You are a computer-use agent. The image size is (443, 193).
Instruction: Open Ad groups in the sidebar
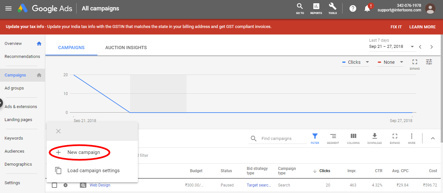tap(14, 88)
